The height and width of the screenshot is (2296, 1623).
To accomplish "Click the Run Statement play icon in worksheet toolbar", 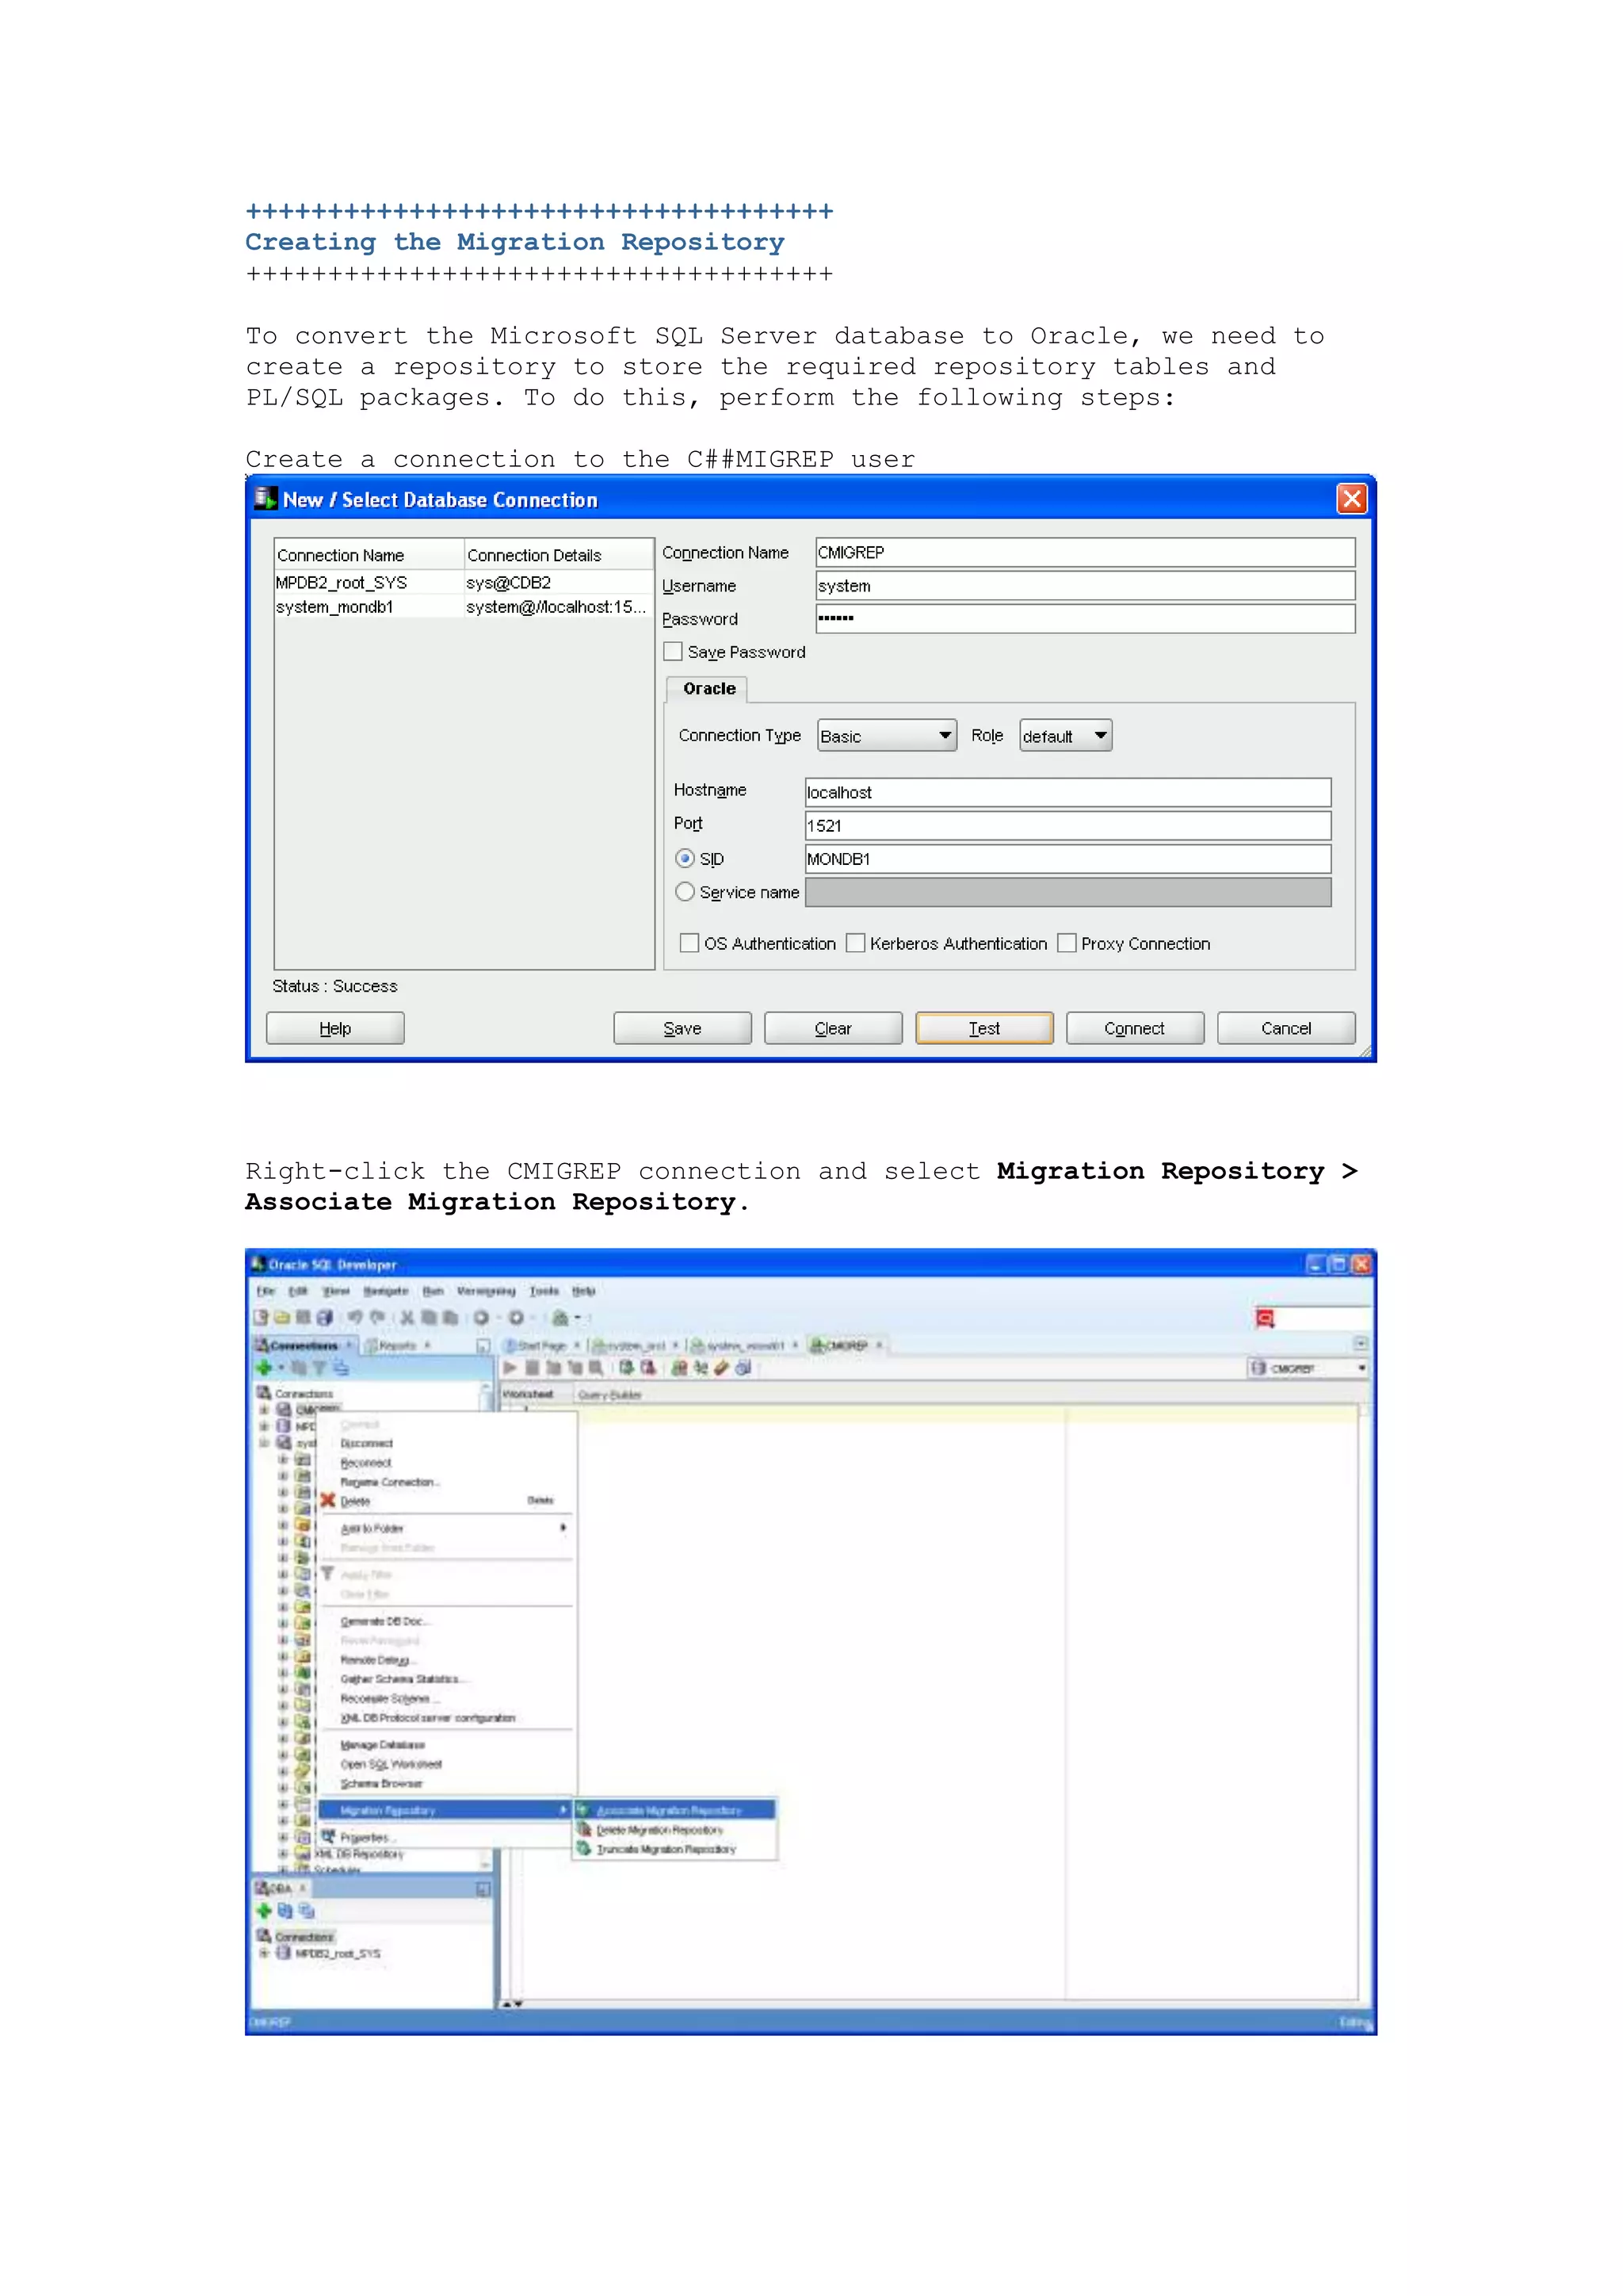I will pyautogui.click(x=510, y=1368).
